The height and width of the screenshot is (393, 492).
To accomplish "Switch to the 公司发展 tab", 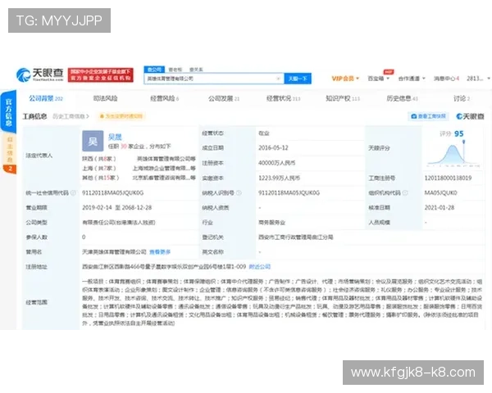I will tap(224, 98).
